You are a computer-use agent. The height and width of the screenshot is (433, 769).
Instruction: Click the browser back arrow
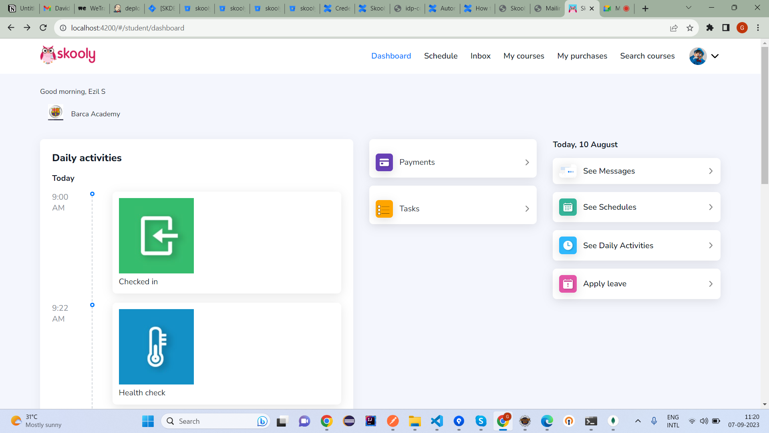tap(11, 28)
